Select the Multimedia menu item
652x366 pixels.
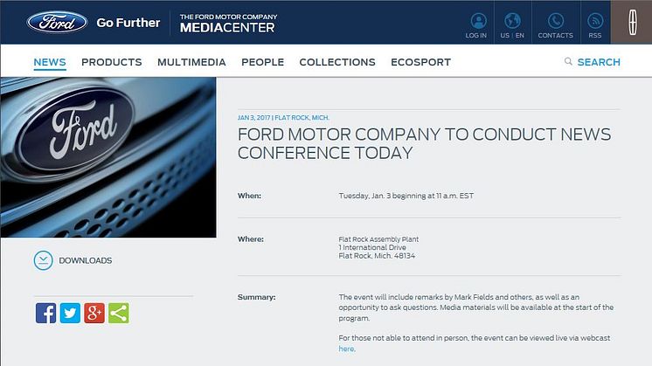coord(191,62)
